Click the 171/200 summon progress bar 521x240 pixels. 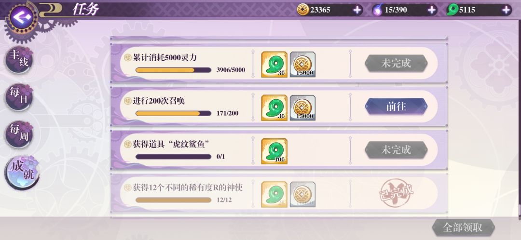(173, 114)
